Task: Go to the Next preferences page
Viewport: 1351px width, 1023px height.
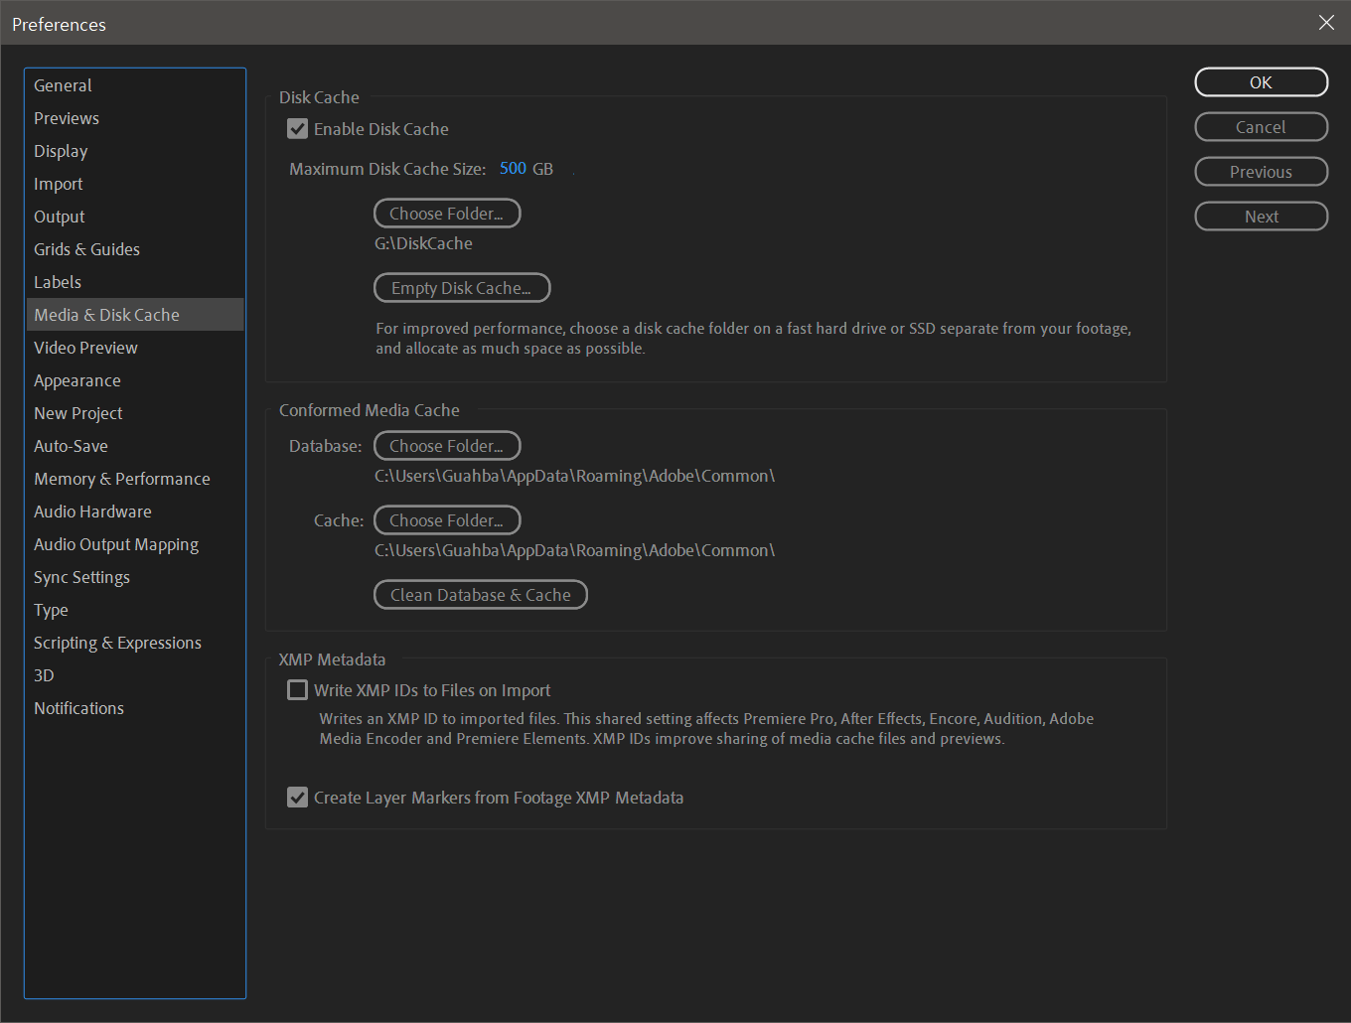Action: [1261, 216]
